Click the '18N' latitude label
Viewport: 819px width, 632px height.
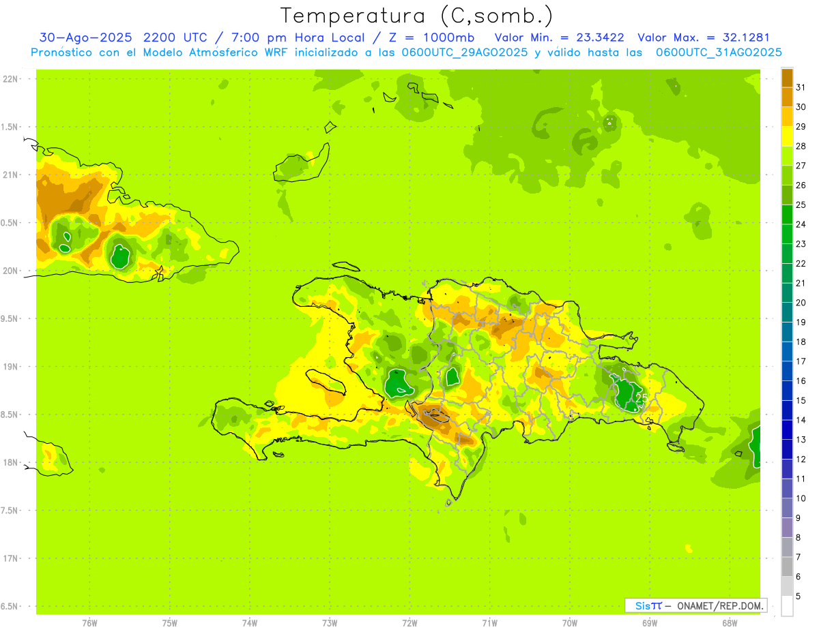coord(11,462)
